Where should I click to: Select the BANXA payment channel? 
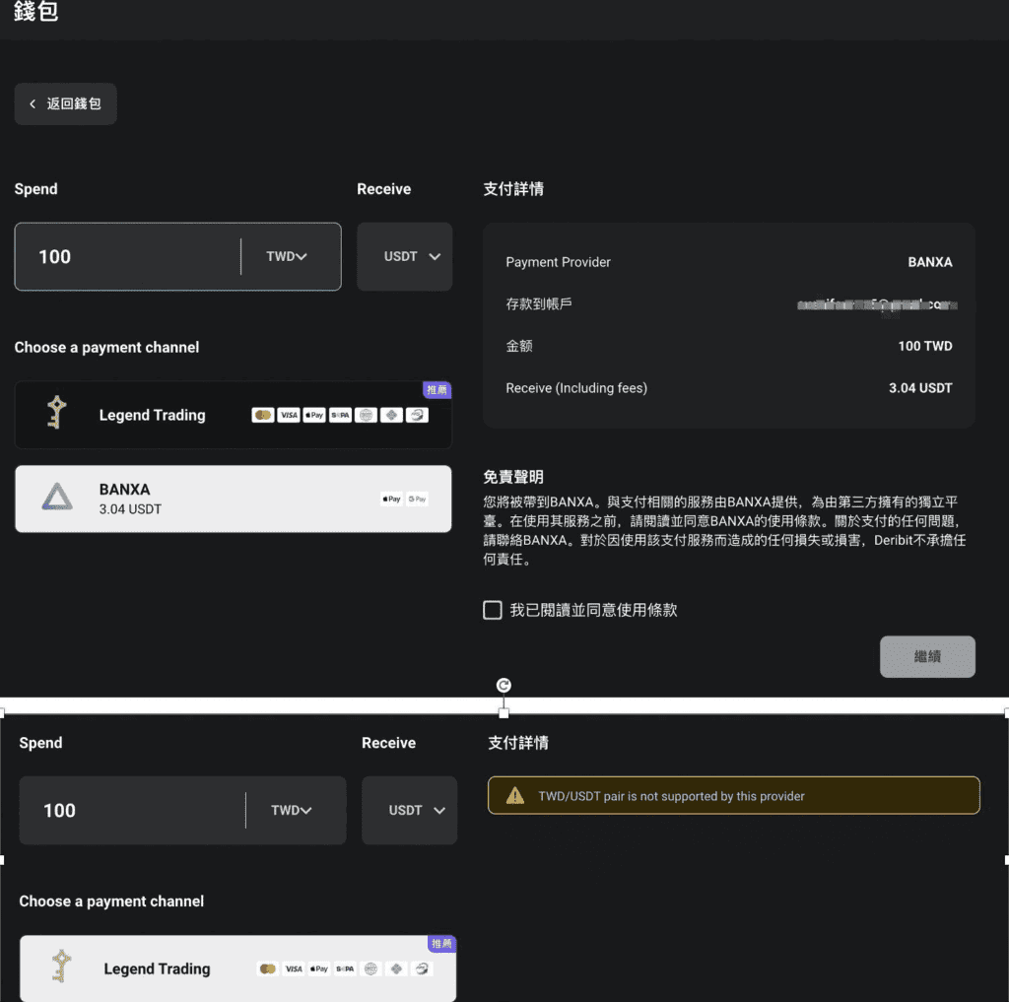click(x=233, y=499)
